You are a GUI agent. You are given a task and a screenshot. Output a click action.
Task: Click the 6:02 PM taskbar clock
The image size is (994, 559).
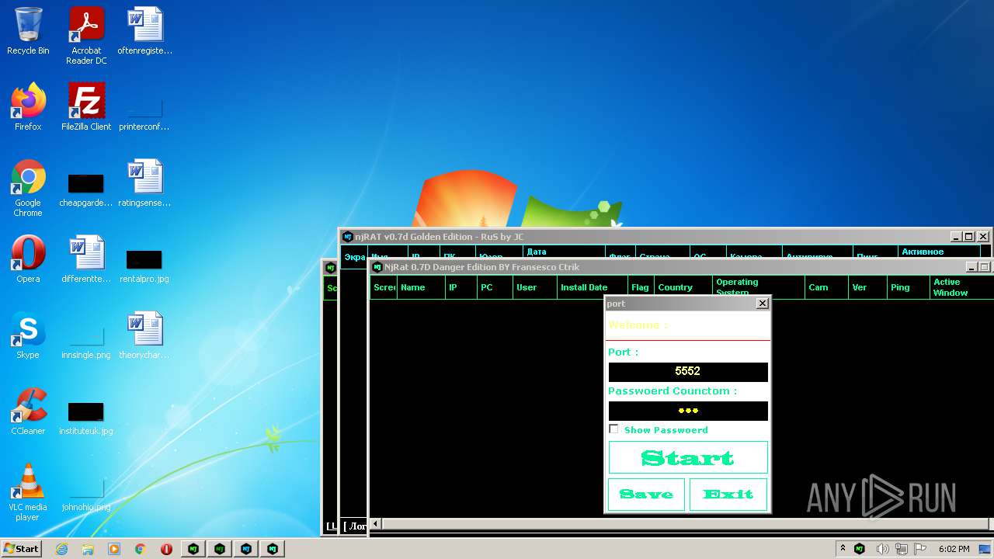[x=954, y=549]
